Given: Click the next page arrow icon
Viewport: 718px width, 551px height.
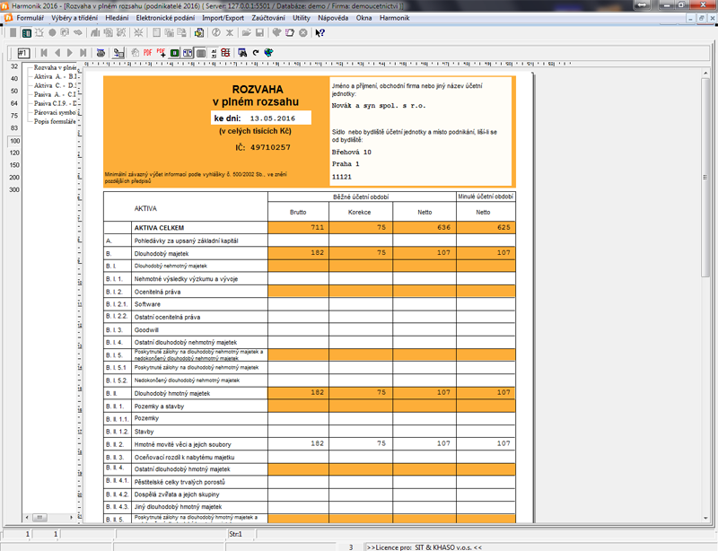Looking at the screenshot, I should pos(70,53).
